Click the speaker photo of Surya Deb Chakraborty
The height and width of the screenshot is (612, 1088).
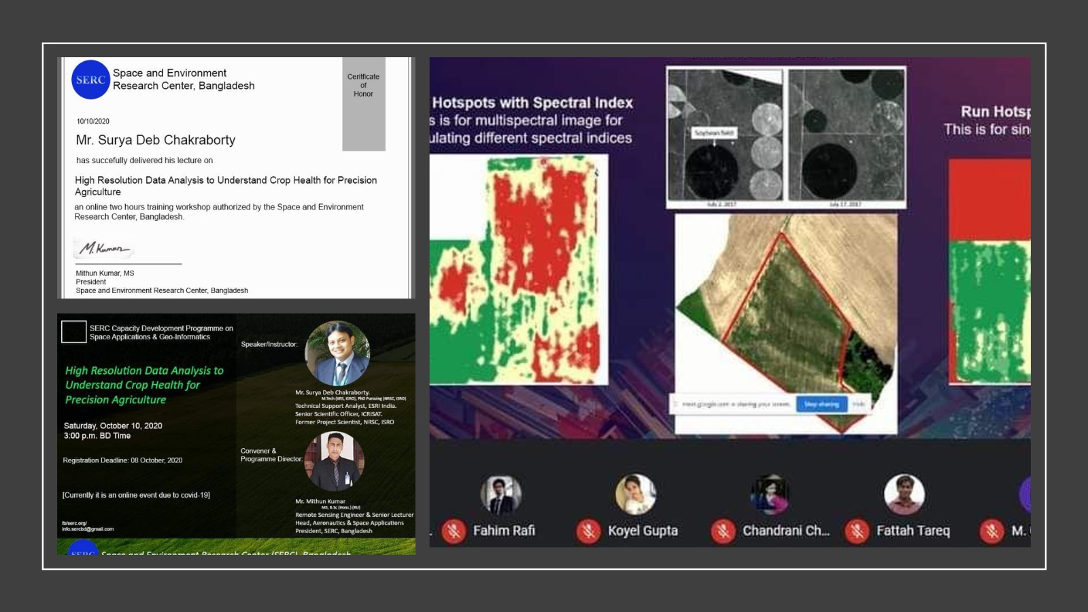[x=337, y=354]
